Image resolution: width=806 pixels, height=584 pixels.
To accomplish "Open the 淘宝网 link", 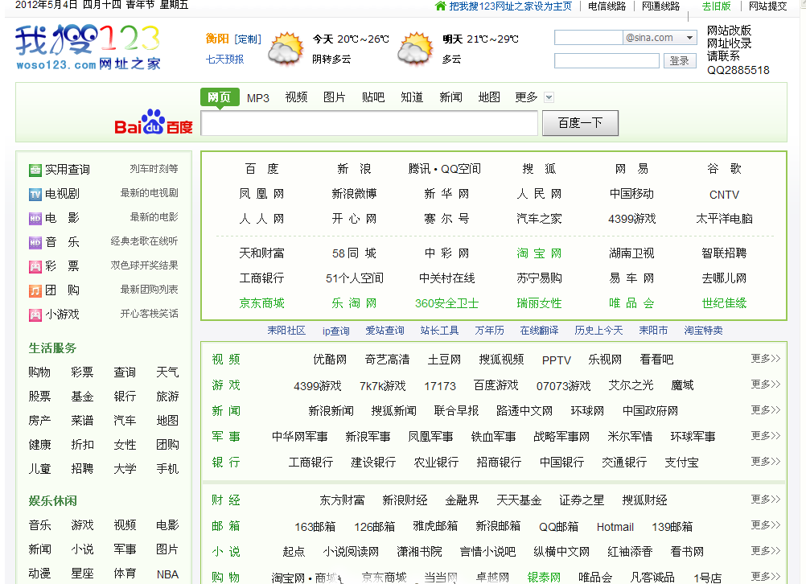I will (x=539, y=253).
